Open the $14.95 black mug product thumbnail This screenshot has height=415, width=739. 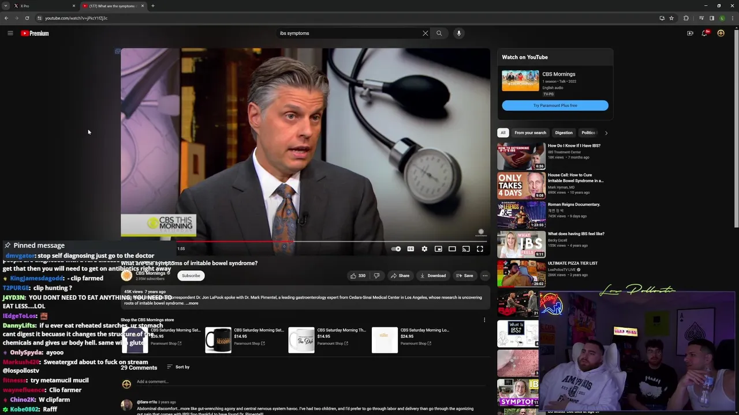(x=218, y=340)
